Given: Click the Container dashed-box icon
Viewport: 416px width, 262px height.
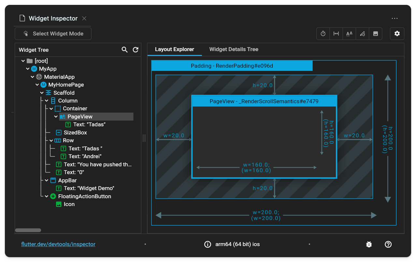Looking at the screenshot, I should coord(58,109).
